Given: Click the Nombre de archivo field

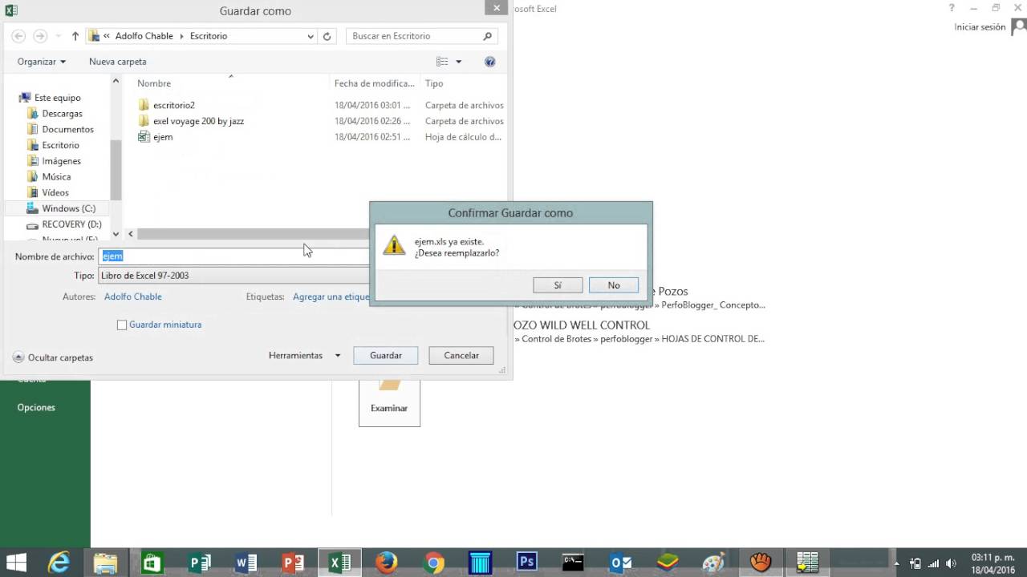Looking at the screenshot, I should coord(233,256).
